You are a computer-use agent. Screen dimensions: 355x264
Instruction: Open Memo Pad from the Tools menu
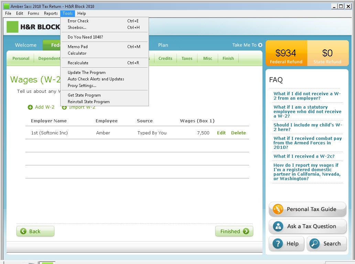[104, 47]
